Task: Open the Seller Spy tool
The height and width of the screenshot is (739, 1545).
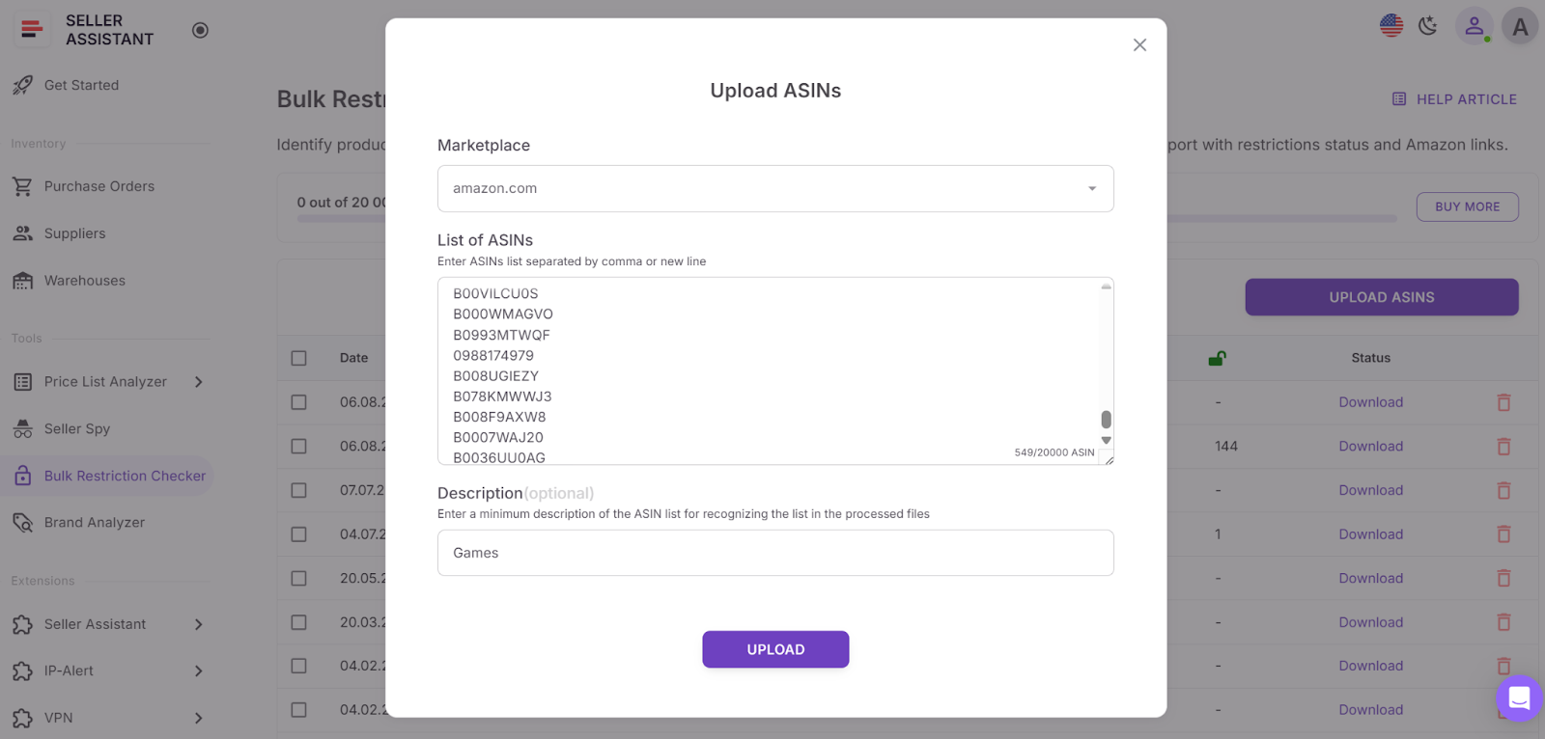Action: (75, 428)
